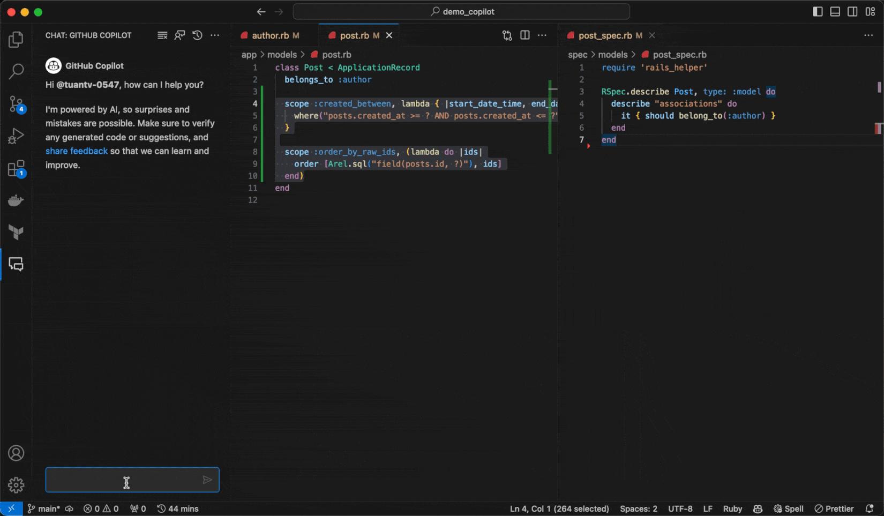Open the editor actions ellipsis menu
Image resolution: width=884 pixels, height=516 pixels.
pyautogui.click(x=543, y=35)
